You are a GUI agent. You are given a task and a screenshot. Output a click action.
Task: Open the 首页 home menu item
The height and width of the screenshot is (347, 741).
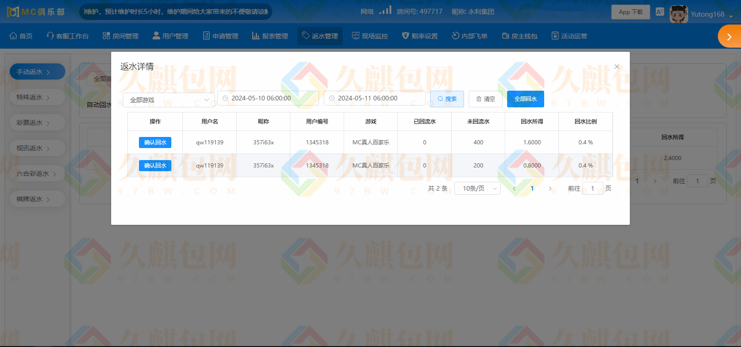[x=21, y=36]
